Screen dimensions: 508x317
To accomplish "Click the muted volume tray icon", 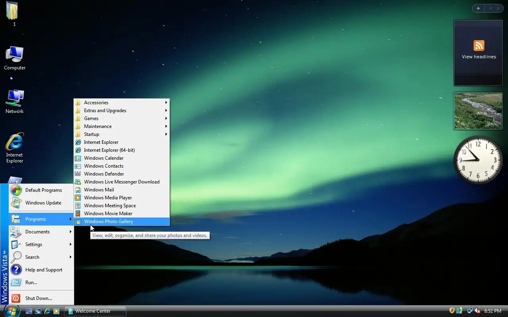I will coord(477,311).
